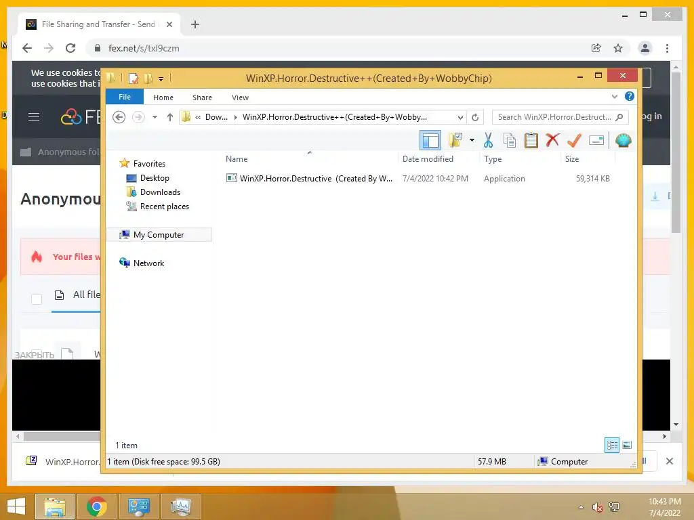The image size is (694, 520).
Task: Go forward in Explorer navigation
Action: (138, 117)
